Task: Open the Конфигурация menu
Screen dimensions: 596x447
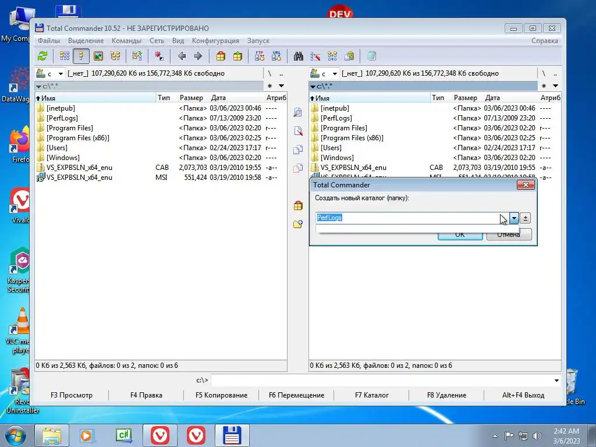Action: 215,41
